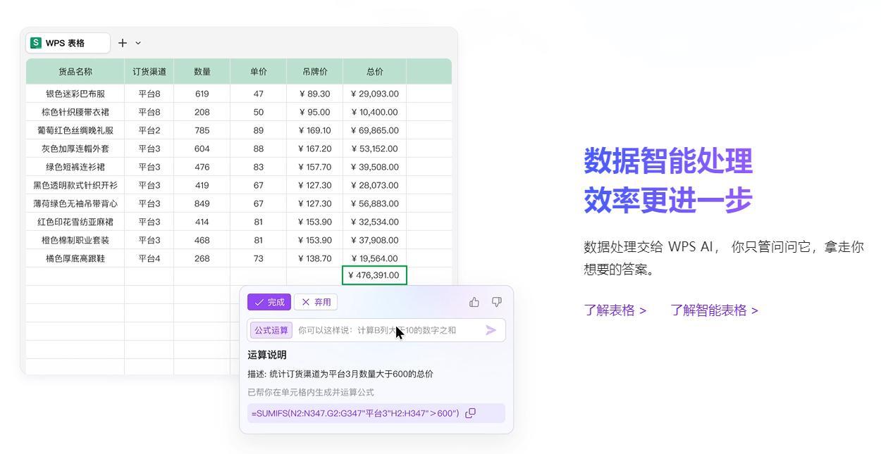The width and height of the screenshot is (881, 454).
Task: Click the 绿色短裤连衫裙 product cell
Action: [x=75, y=167]
